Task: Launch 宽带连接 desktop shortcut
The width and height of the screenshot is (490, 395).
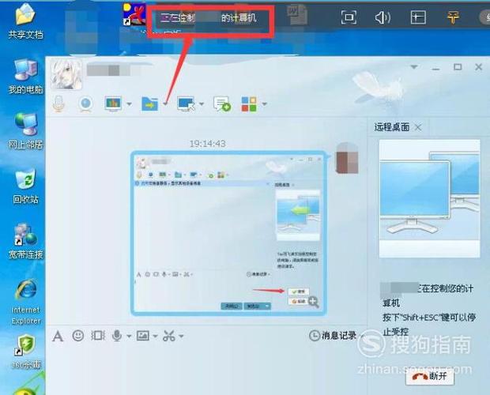Action: [x=25, y=241]
